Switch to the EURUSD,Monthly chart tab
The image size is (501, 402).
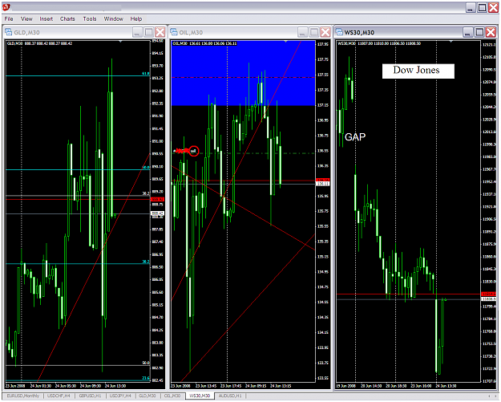pos(22,396)
